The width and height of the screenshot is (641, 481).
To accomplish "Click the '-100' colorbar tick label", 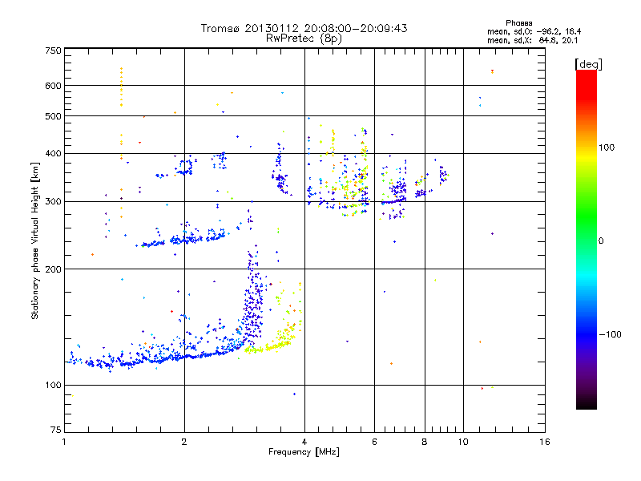I will click(610, 334).
